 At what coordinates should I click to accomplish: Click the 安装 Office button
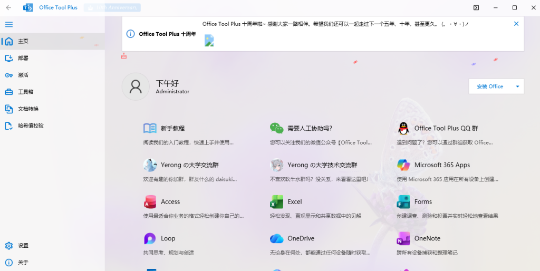coord(490,86)
